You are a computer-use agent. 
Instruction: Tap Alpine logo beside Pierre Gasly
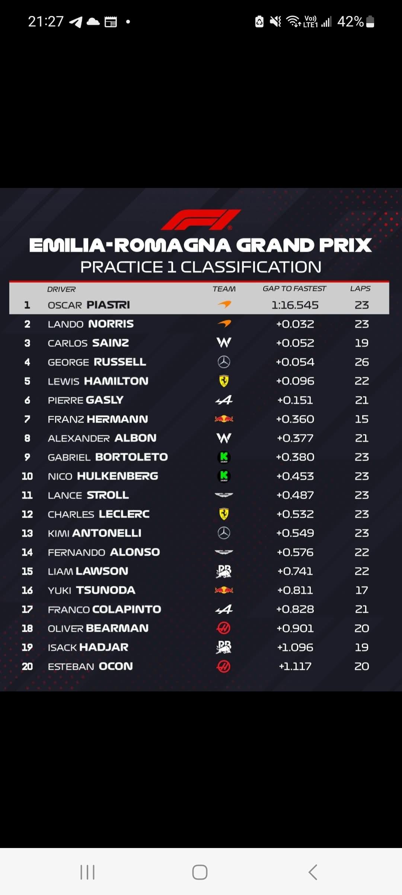coord(224,400)
